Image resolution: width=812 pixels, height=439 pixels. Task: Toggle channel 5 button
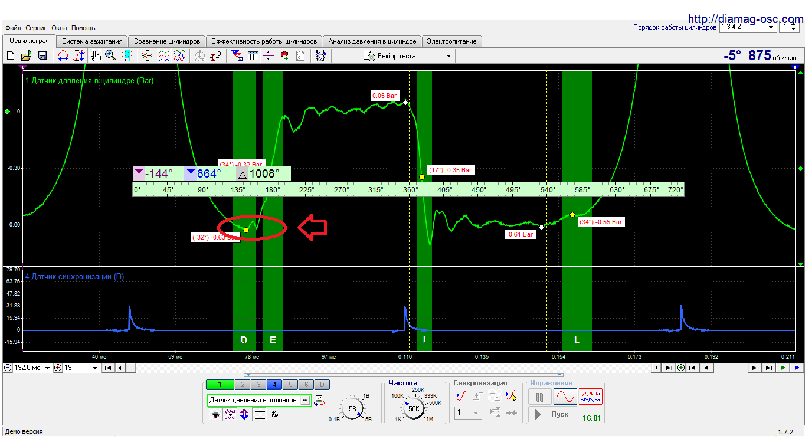coord(290,384)
